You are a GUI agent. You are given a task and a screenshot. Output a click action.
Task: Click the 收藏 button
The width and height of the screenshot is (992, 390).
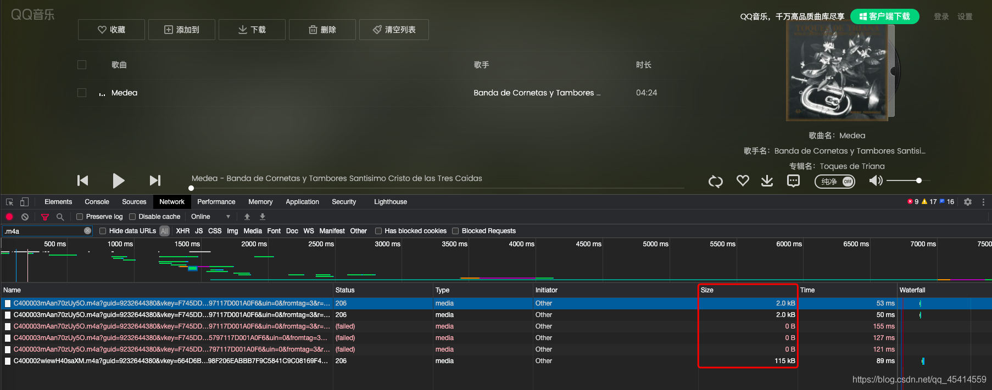point(112,30)
